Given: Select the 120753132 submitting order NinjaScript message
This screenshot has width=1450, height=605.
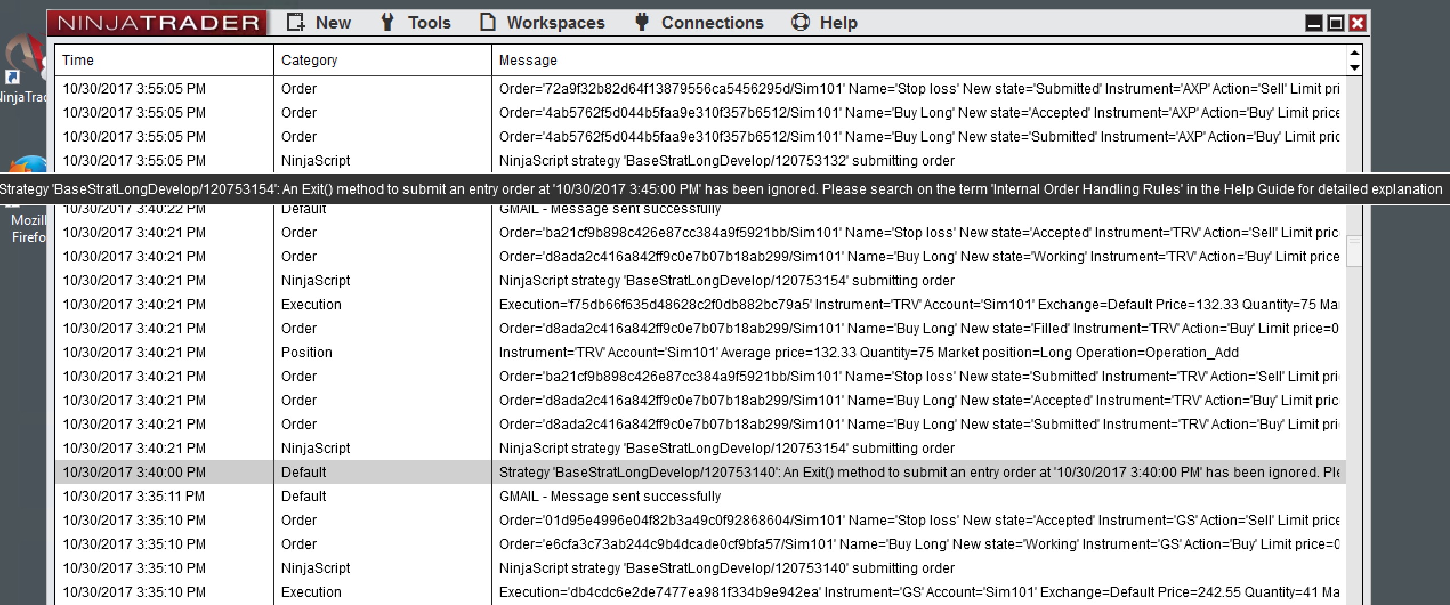Looking at the screenshot, I should pos(726,161).
